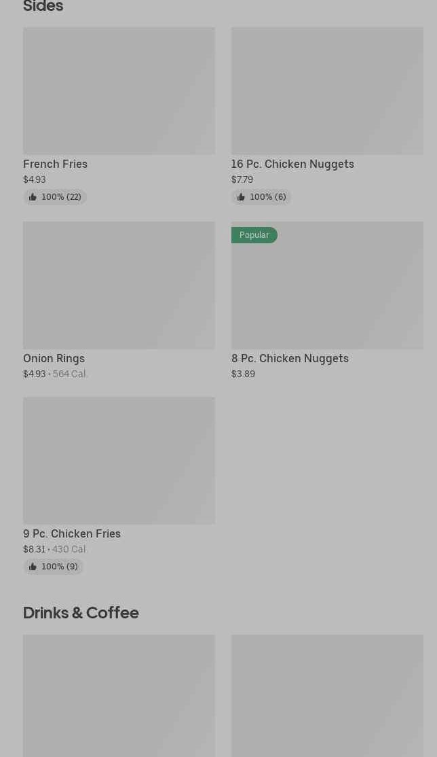This screenshot has width=437, height=757.
Task: Click thumbs-up icon under 9 Pc. Chicken Fries
Action: click(x=33, y=567)
